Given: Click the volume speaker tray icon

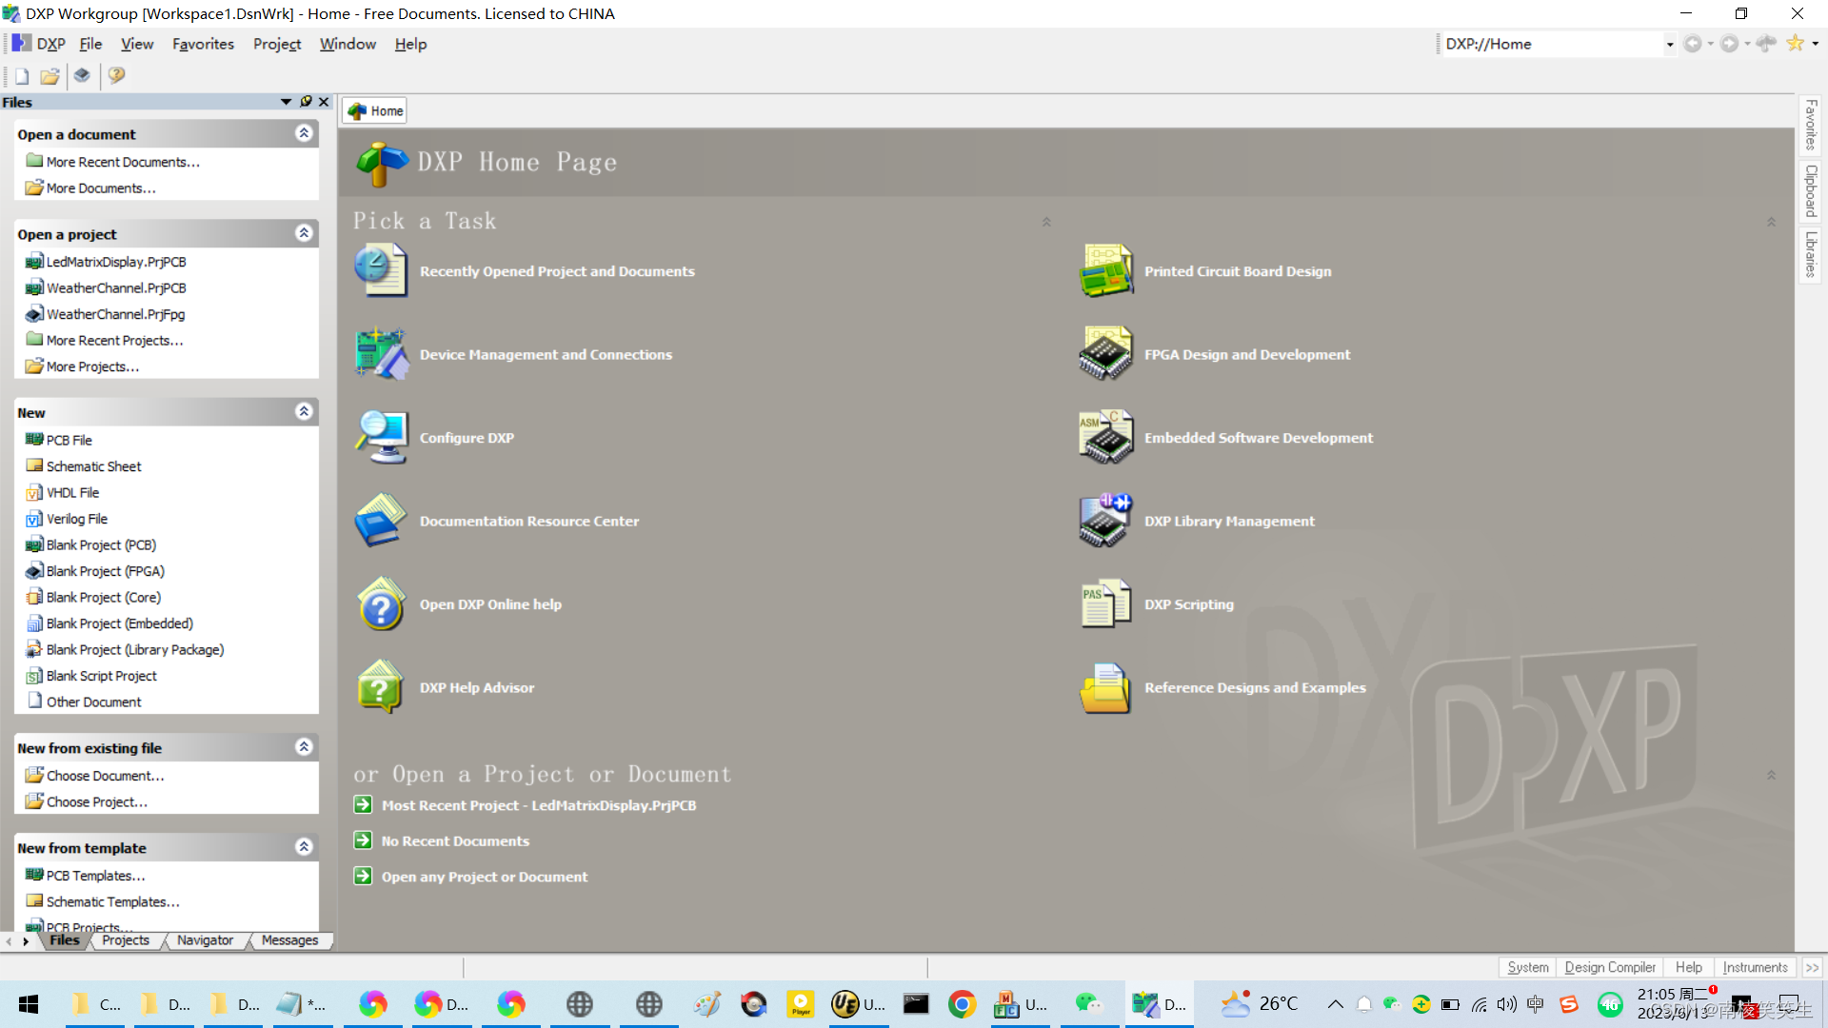Looking at the screenshot, I should (1506, 1004).
